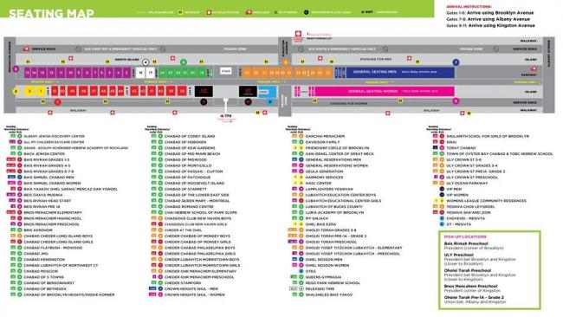Click the first aid icon beside Service Road label

[26, 49]
